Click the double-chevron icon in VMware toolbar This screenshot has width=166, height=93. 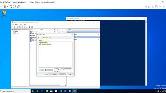(x=146, y=6)
